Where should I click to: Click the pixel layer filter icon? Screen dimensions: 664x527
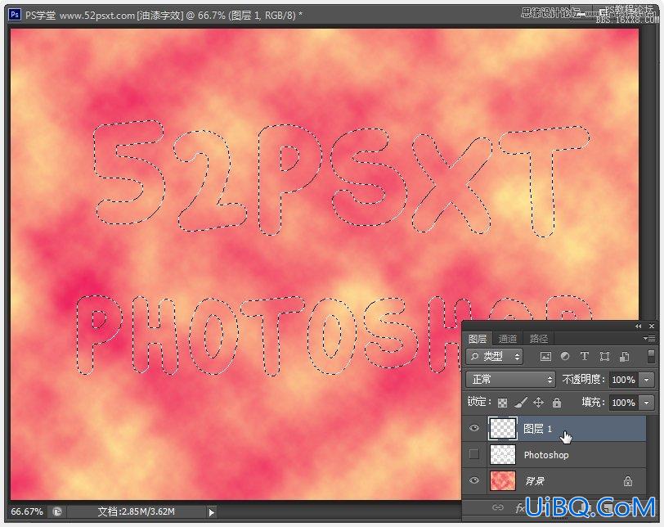(x=545, y=357)
